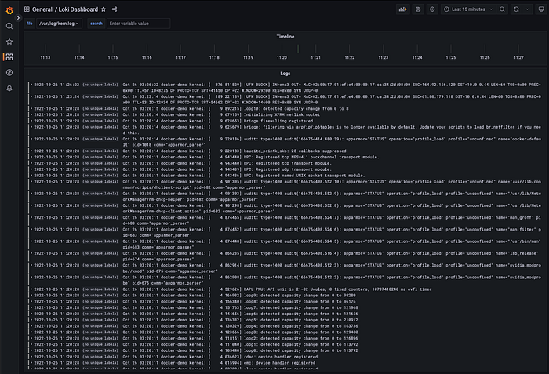Share the Loki Dashboard
This screenshot has width=549, height=374.
(115, 9)
